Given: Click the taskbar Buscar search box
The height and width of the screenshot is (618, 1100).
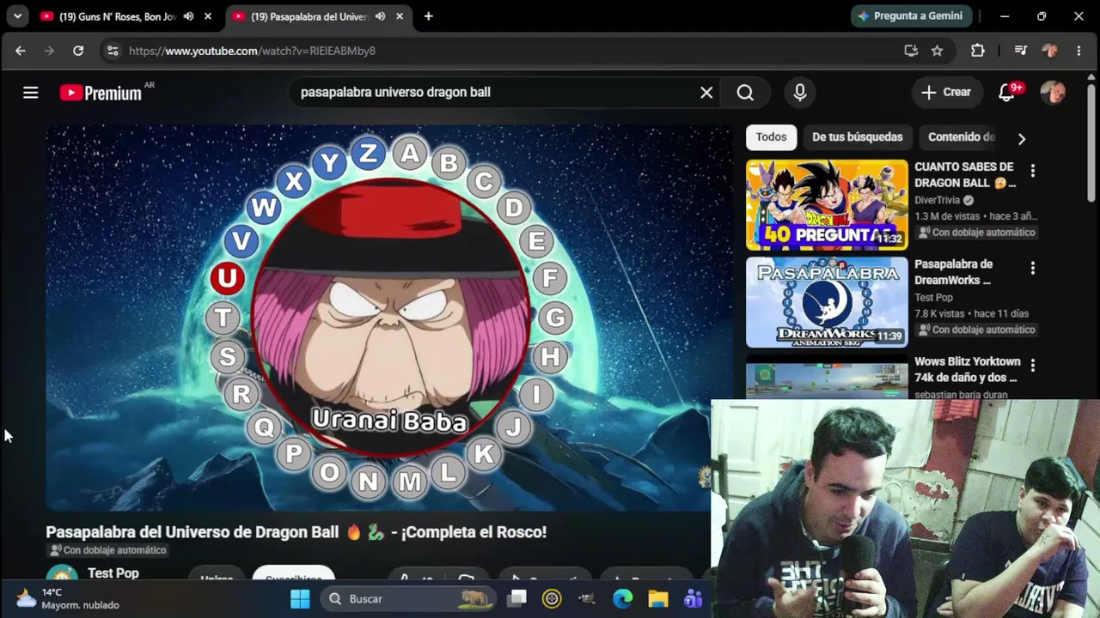Looking at the screenshot, I should [407, 599].
